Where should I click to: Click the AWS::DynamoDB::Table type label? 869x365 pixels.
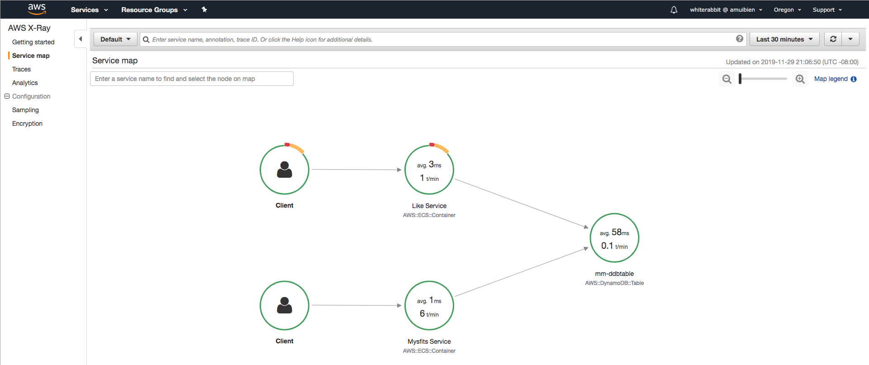click(614, 283)
